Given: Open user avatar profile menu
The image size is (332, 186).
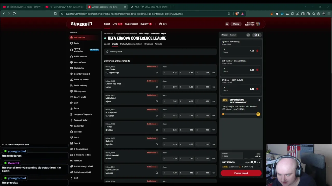Looking at the screenshot, I should pyautogui.click(x=258, y=24).
